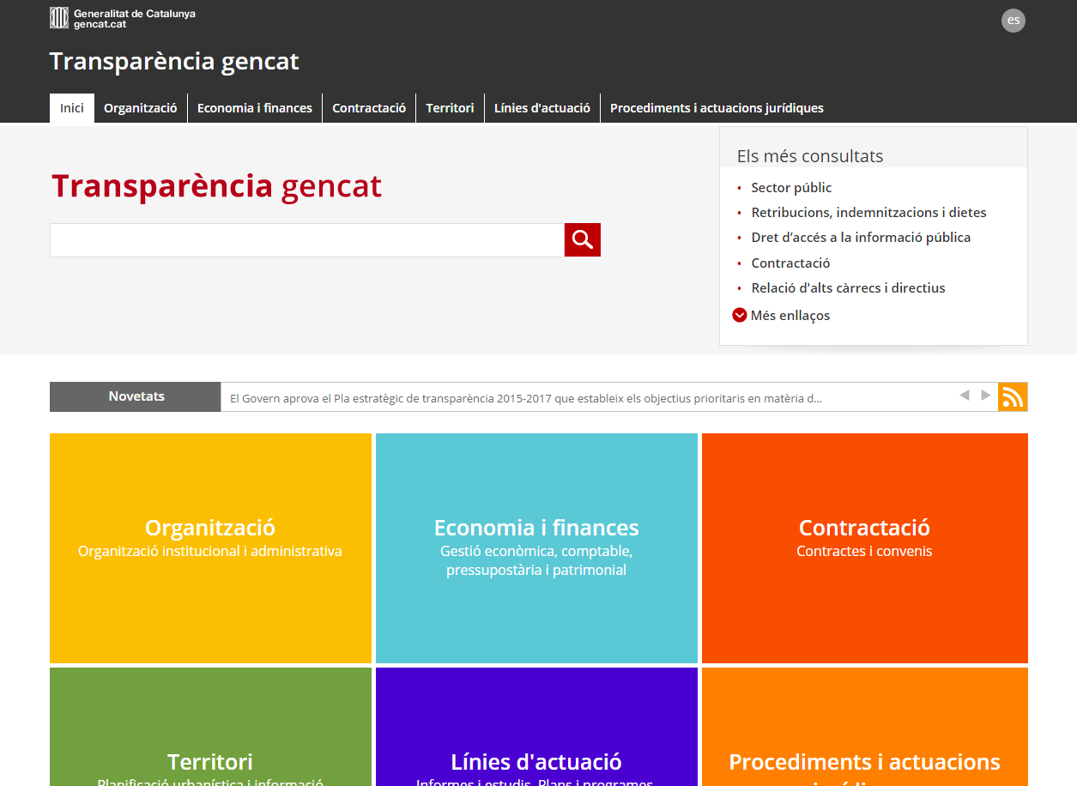The width and height of the screenshot is (1077, 786).
Task: Expand 'Més enllaços' in most consulted
Action: point(781,315)
